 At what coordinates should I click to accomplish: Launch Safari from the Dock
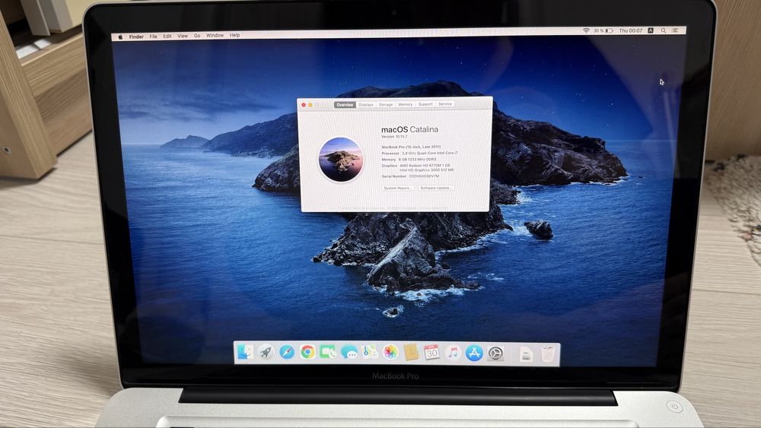(287, 352)
